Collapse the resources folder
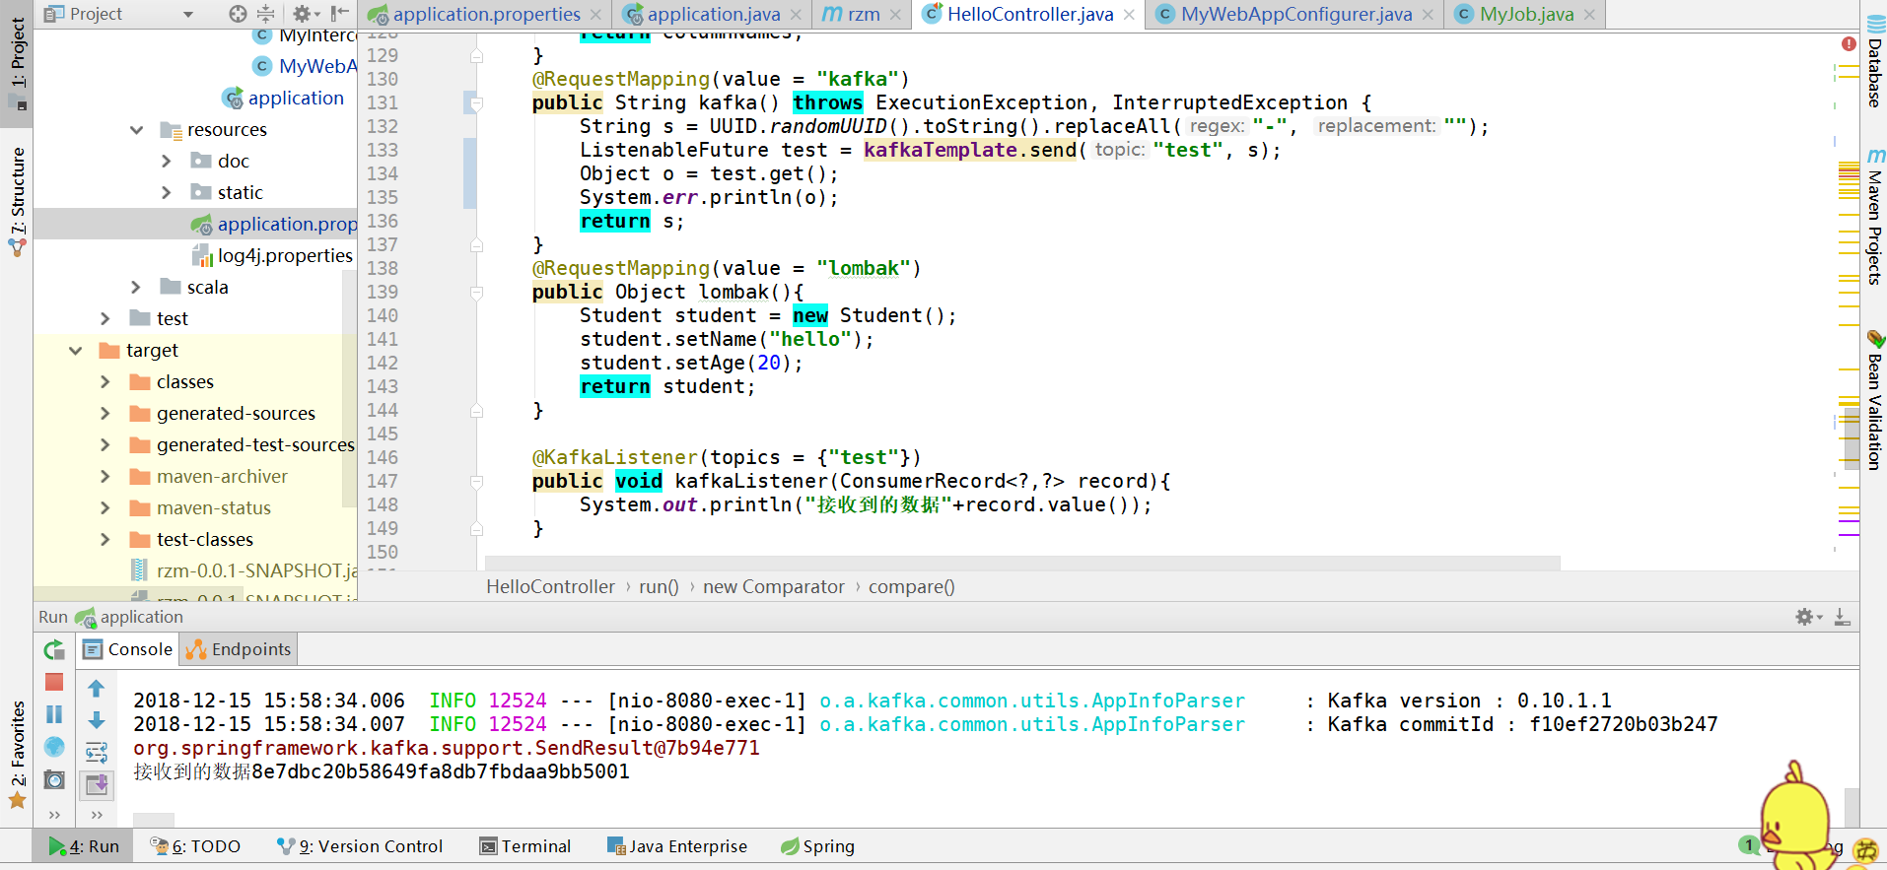The height and width of the screenshot is (870, 1887). (x=137, y=130)
